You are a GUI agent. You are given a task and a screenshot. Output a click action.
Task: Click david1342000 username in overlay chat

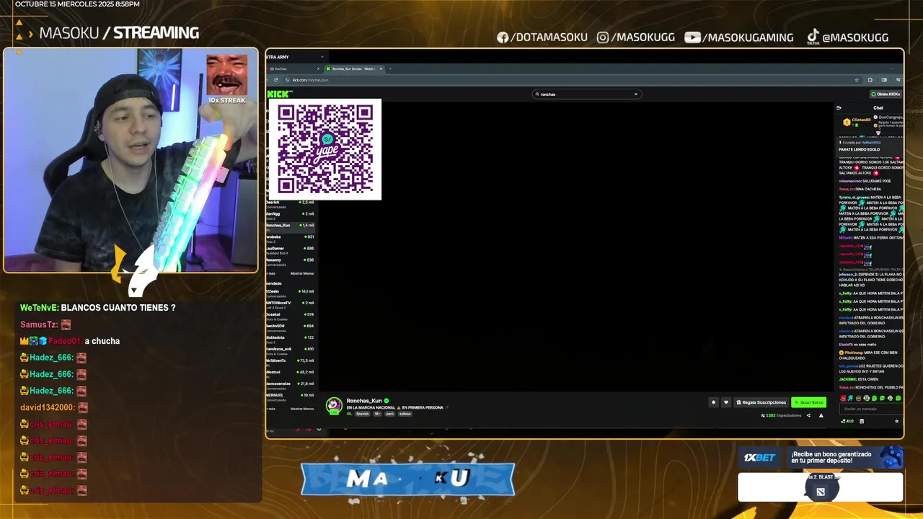pyautogui.click(x=48, y=407)
